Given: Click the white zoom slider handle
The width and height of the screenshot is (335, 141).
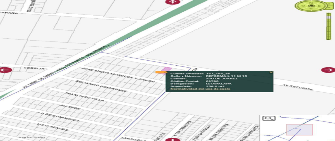Looking at the screenshot, I should click(329, 17).
